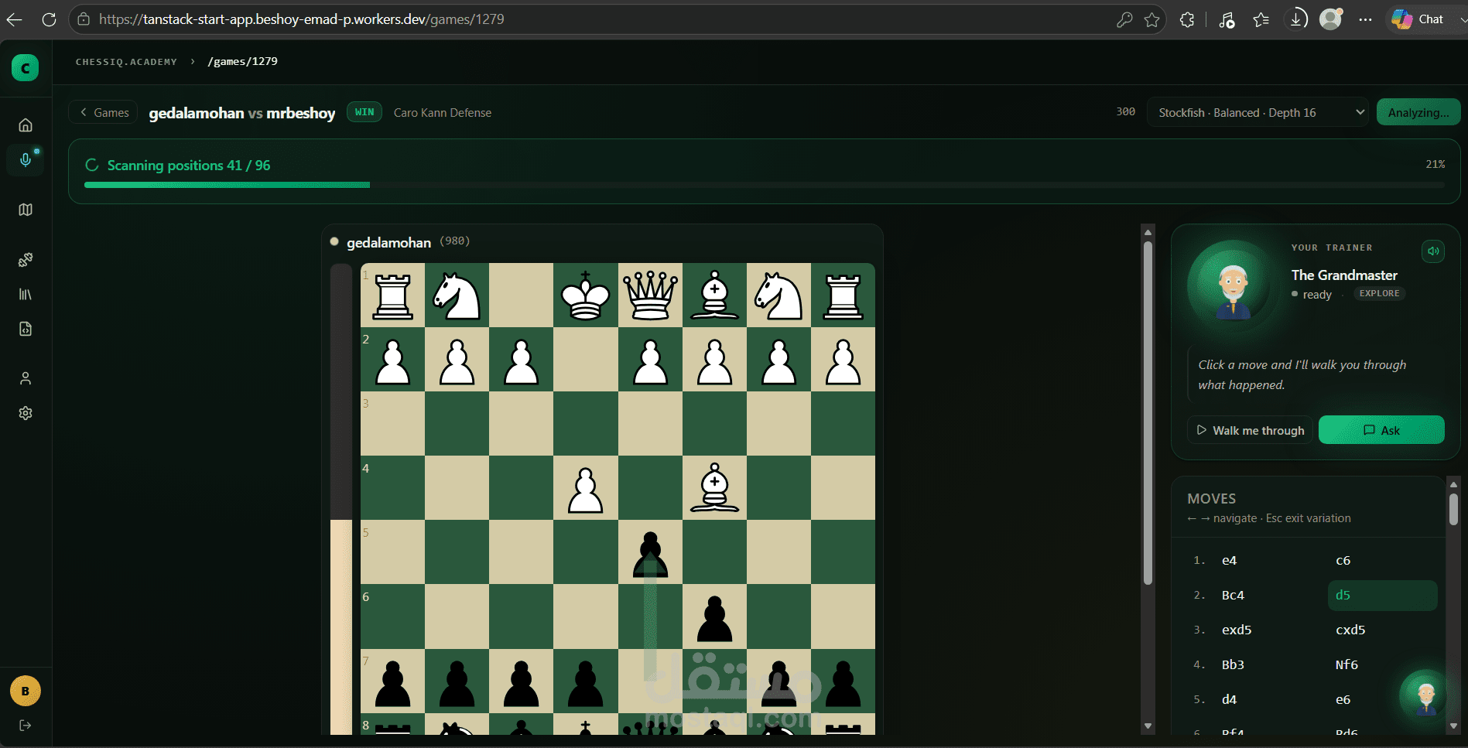The image size is (1468, 748).
Task: Click the Analyzing... button
Action: [x=1418, y=112]
